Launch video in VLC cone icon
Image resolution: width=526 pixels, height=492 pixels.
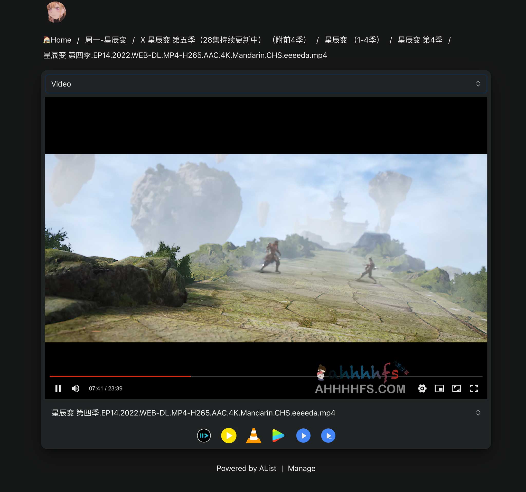tap(253, 436)
